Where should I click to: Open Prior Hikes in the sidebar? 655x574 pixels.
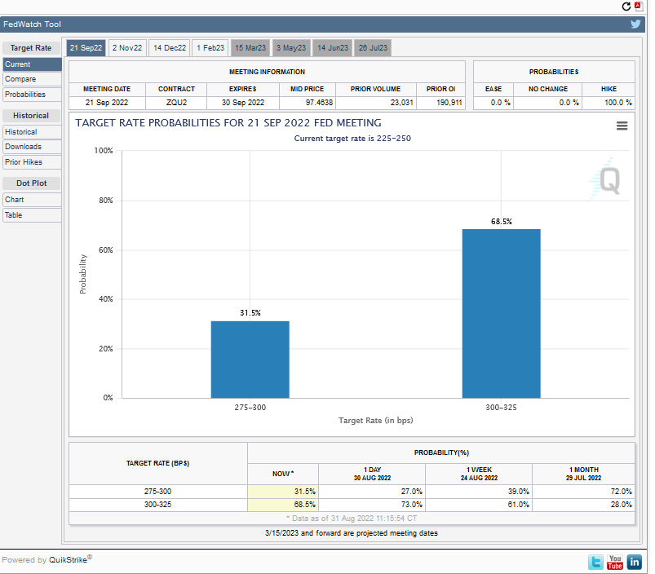tap(32, 162)
